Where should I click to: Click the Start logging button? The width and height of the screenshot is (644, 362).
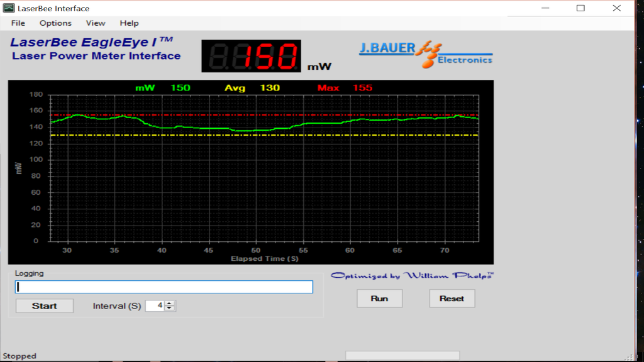[45, 306]
